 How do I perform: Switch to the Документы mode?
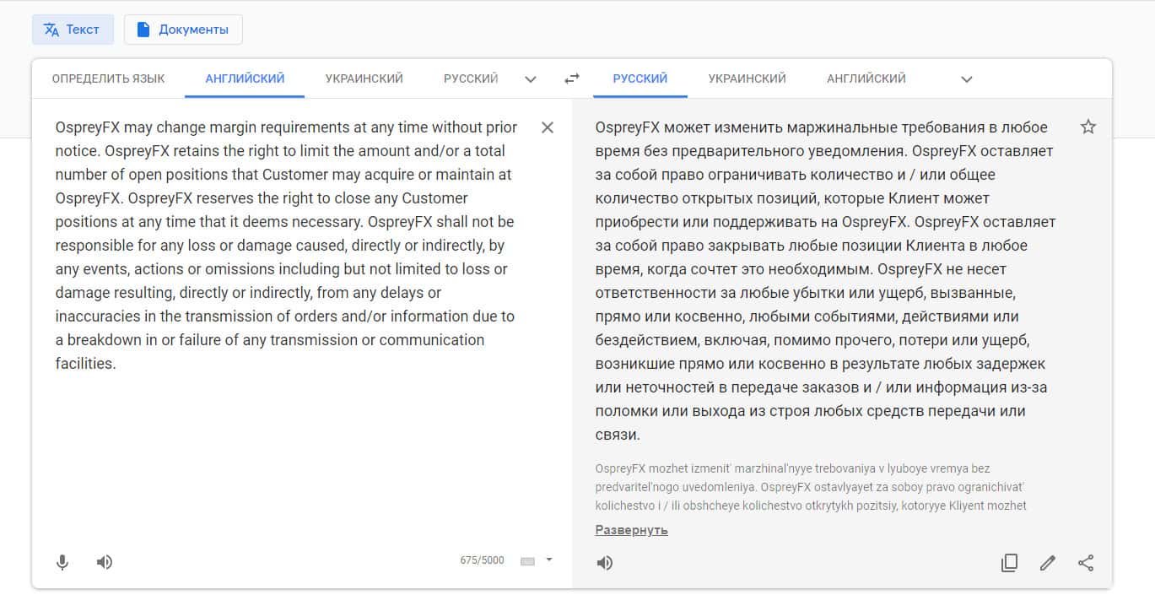pyautogui.click(x=183, y=30)
